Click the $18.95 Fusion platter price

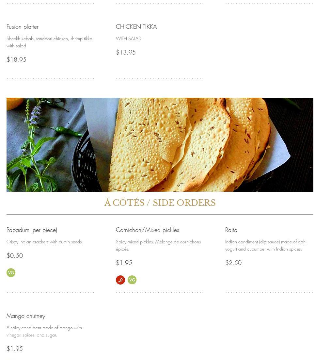(16, 59)
